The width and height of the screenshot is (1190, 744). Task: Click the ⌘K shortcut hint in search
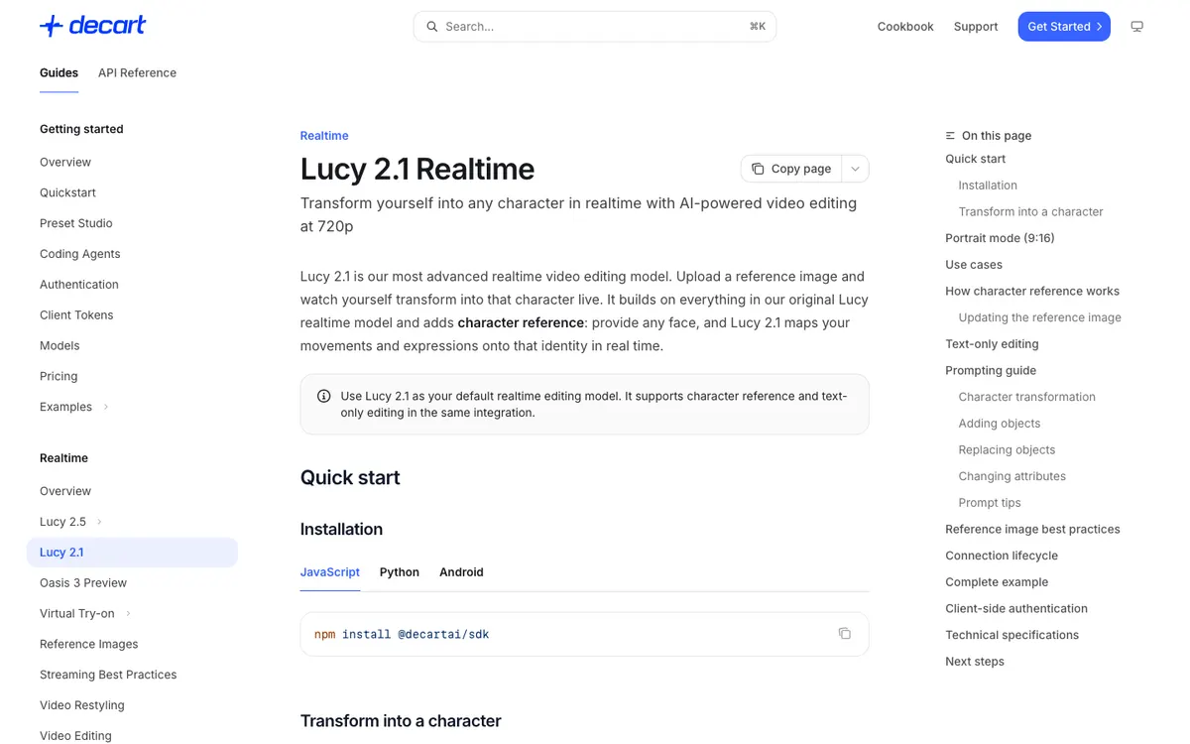[758, 27]
